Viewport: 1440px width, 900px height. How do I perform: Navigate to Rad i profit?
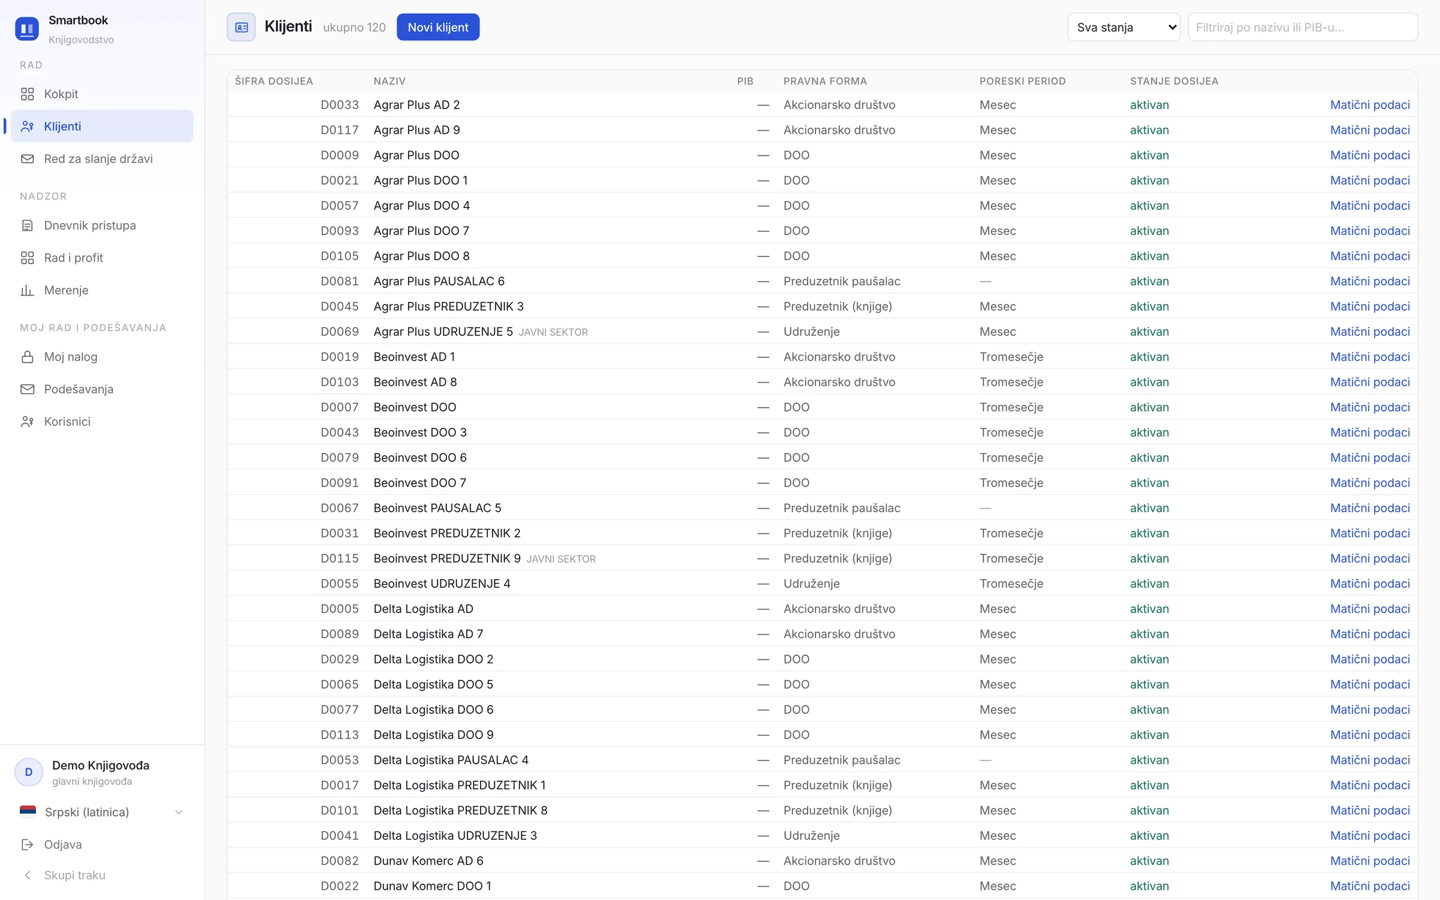click(102, 258)
